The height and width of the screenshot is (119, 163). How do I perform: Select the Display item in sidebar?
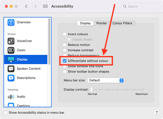[x=26, y=59]
